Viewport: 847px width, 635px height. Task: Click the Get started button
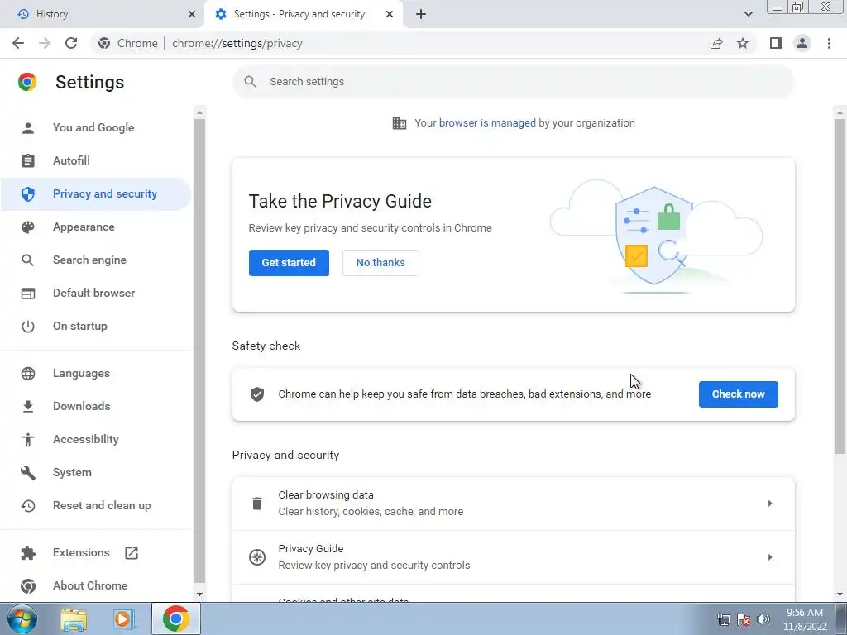(289, 263)
